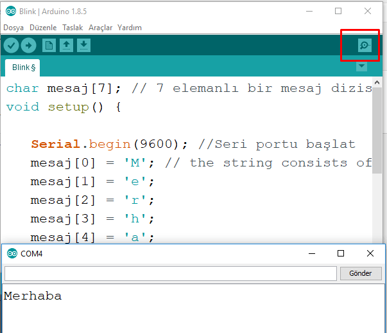Viewport: 387px width, 333px height.
Task: Open the Serial Monitor magnifier icon
Action: pyautogui.click(x=364, y=45)
